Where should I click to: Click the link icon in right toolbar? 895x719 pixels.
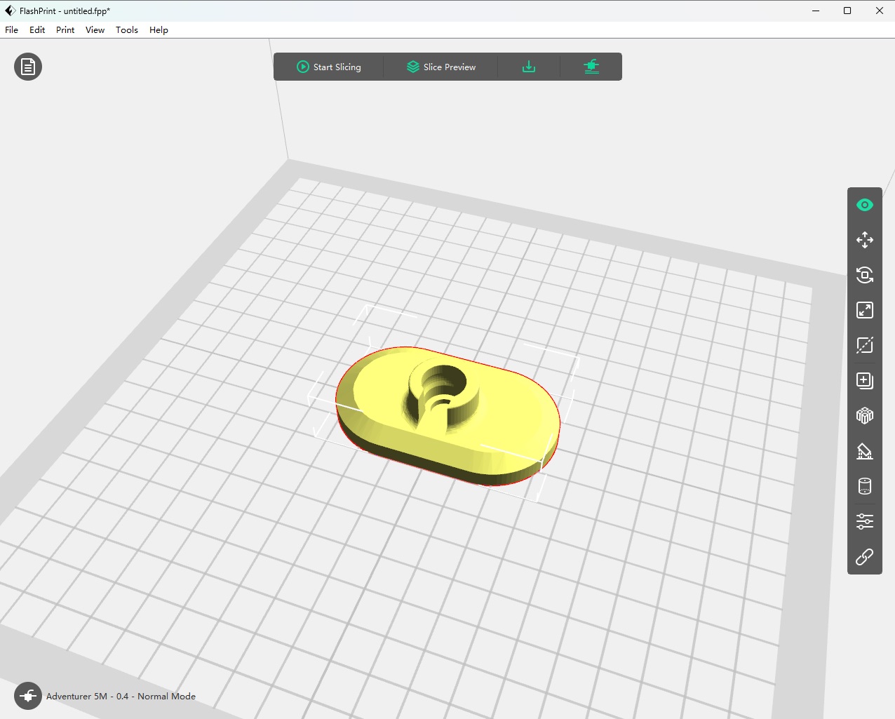point(865,557)
